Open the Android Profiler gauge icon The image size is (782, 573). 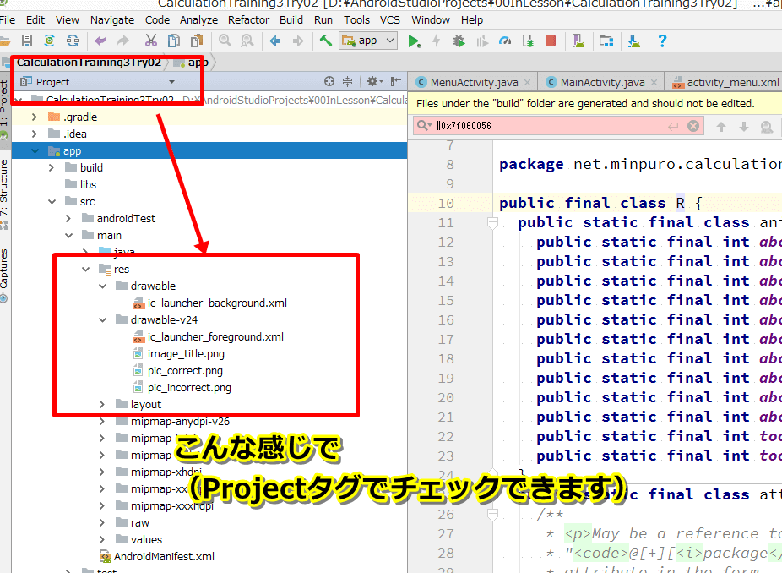505,41
